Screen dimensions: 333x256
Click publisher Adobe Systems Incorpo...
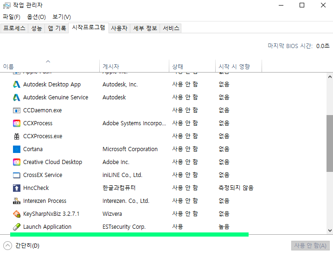[134, 123]
